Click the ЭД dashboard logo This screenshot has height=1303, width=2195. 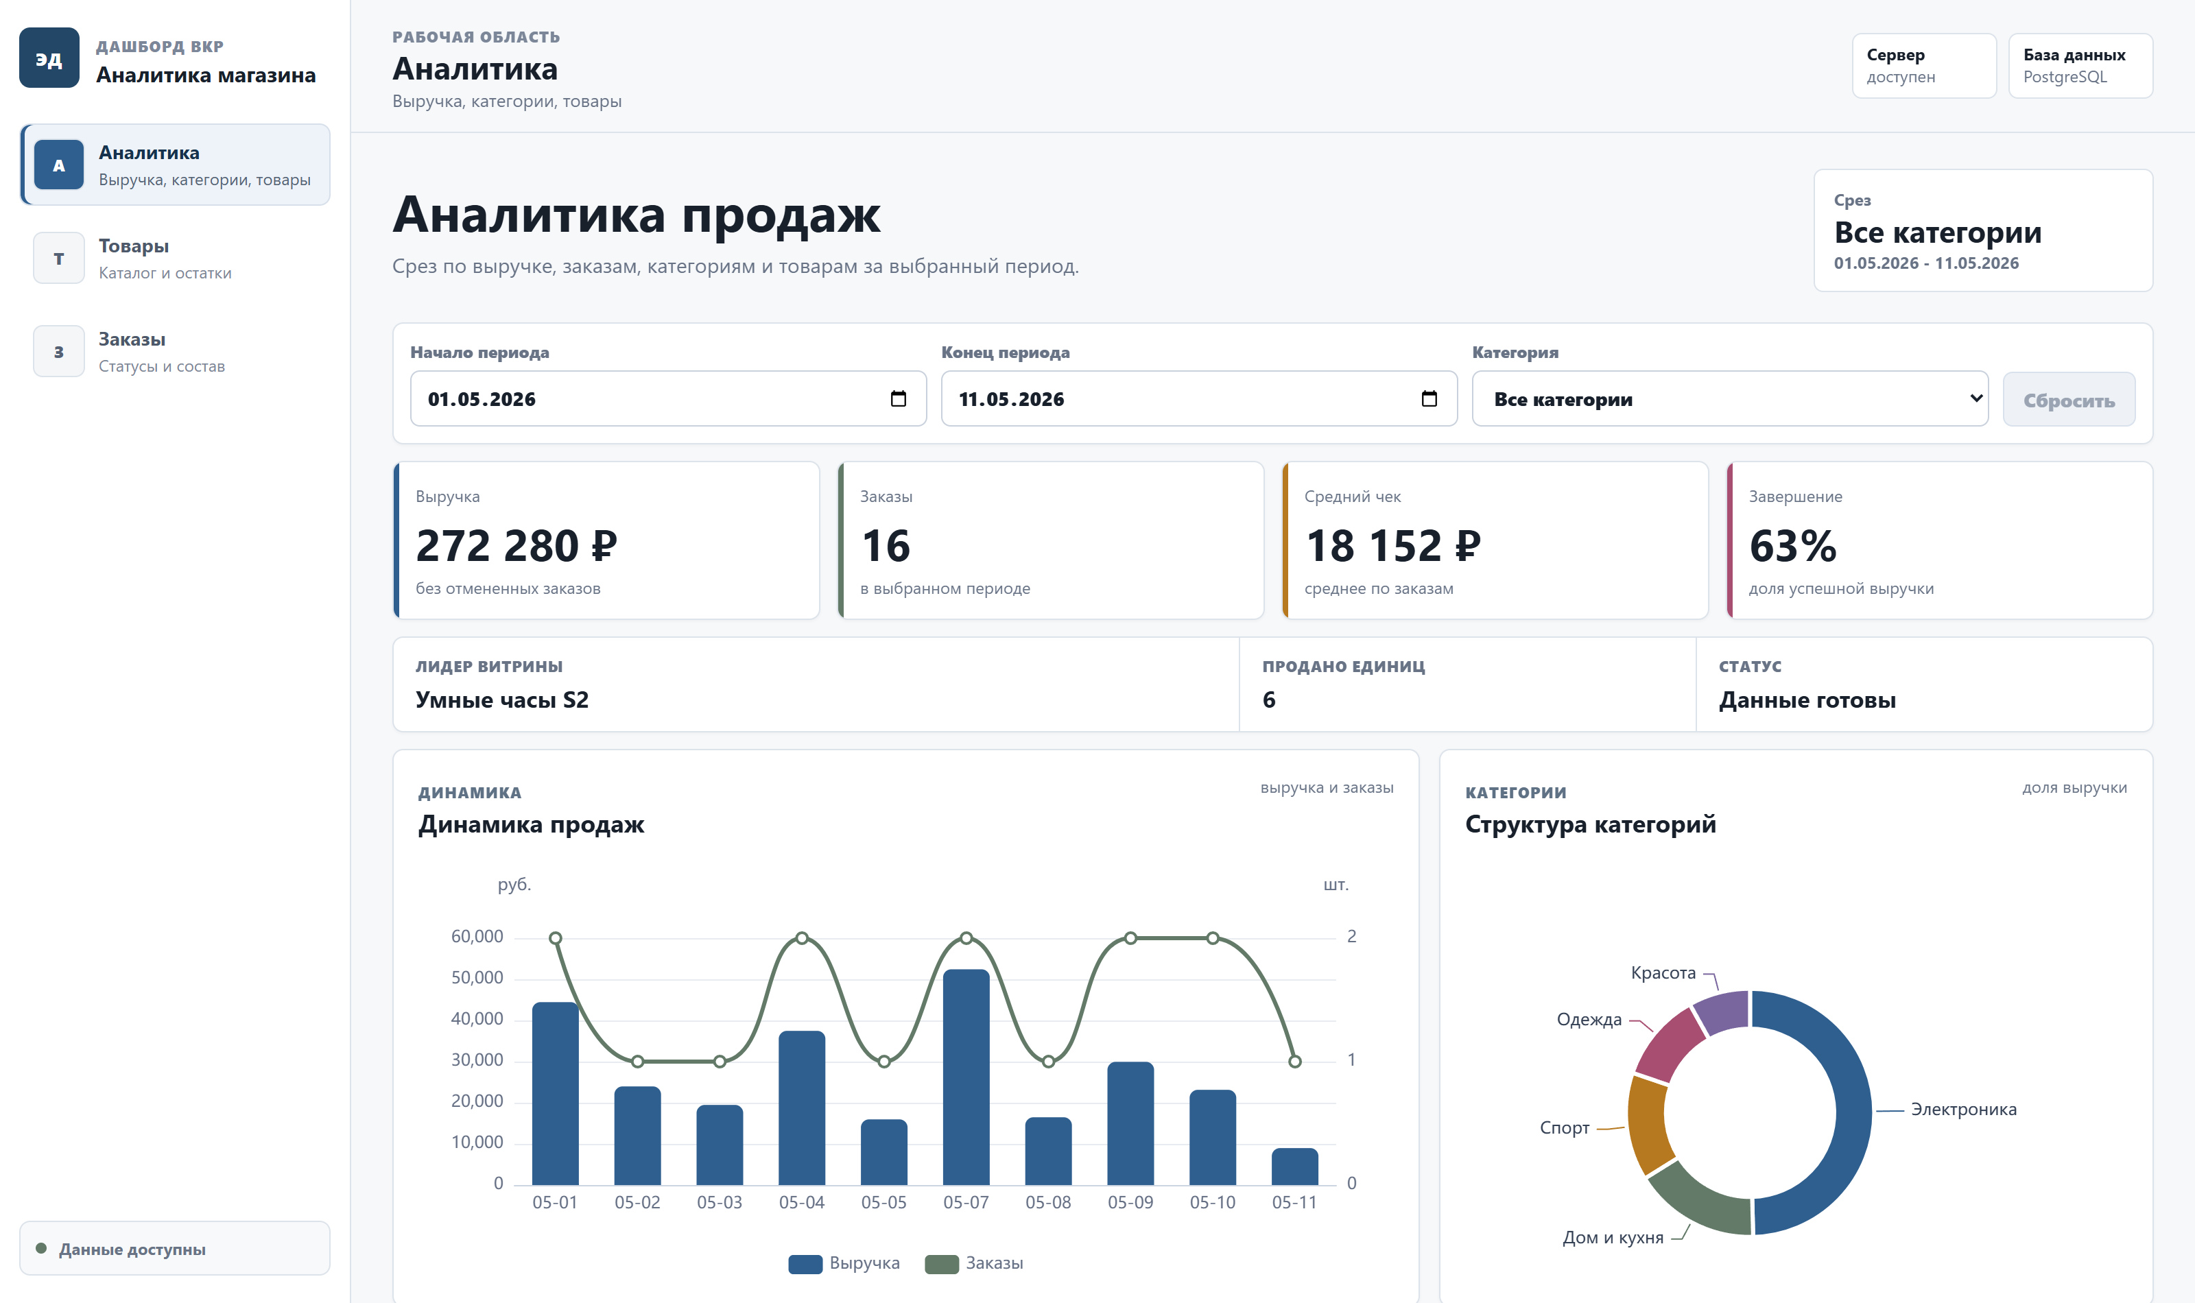pyautogui.click(x=49, y=58)
